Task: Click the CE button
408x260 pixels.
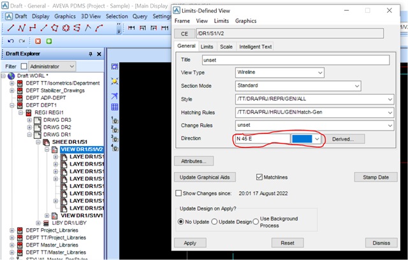Action: (x=184, y=34)
